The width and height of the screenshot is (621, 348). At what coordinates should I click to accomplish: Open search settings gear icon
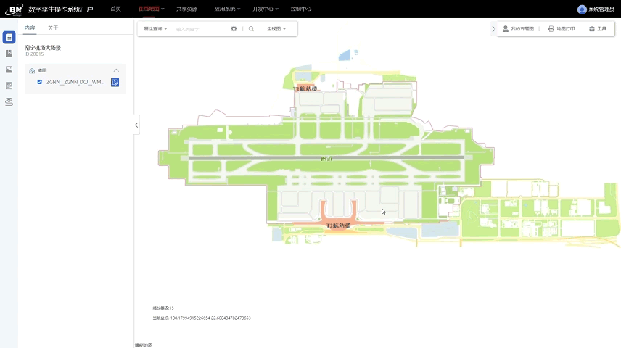(234, 29)
